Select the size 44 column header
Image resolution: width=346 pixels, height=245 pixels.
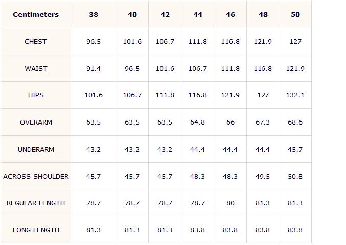point(198,14)
